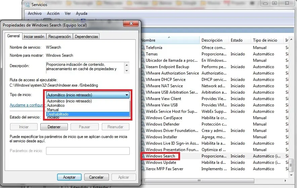This screenshot has width=297, height=188.
Task: Click the Servicios window title icon
Action: click(x=27, y=5)
